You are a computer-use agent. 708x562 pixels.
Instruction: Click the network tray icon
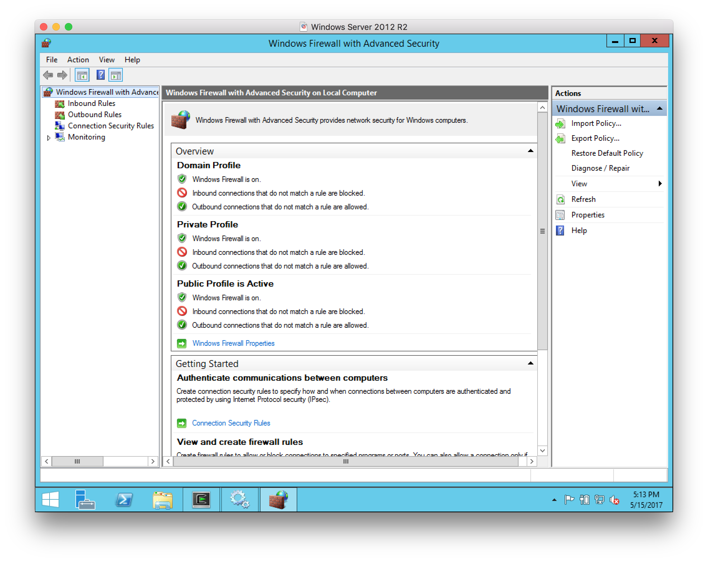(x=599, y=500)
